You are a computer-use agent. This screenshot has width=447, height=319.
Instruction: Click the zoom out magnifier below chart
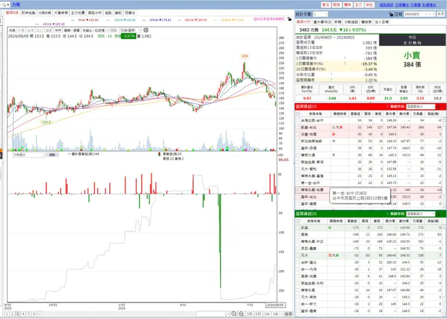(234, 314)
